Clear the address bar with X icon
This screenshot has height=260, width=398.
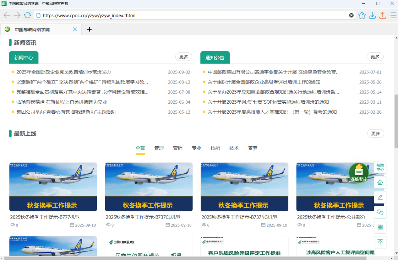click(351, 15)
